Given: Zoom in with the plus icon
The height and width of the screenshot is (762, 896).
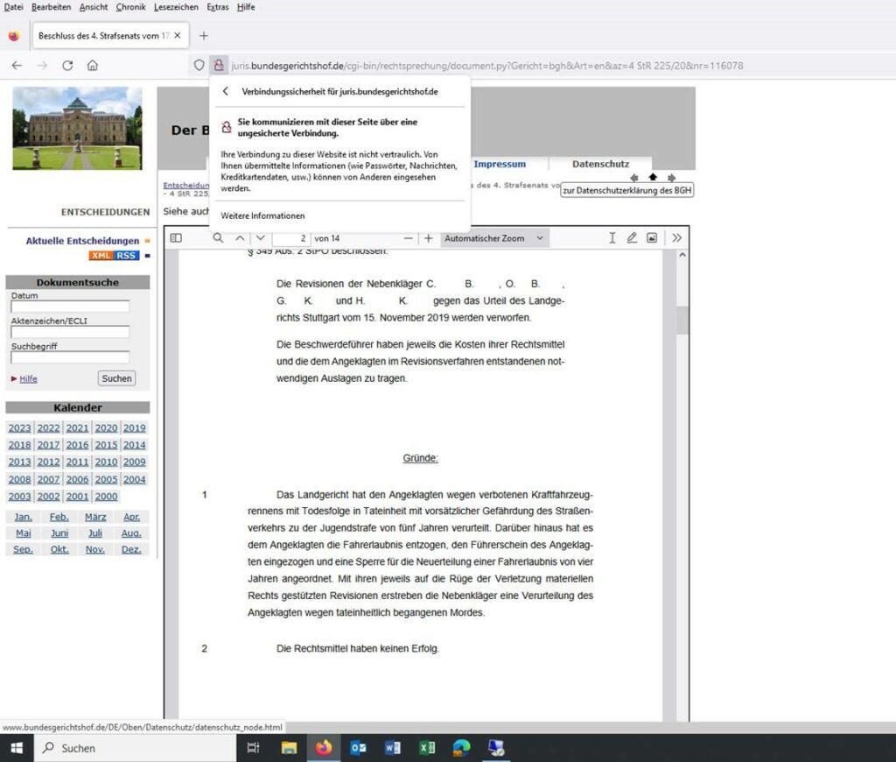Looking at the screenshot, I should 428,238.
